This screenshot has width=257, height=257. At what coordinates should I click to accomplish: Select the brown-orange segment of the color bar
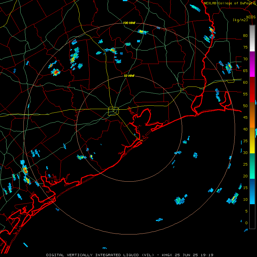point(252,115)
